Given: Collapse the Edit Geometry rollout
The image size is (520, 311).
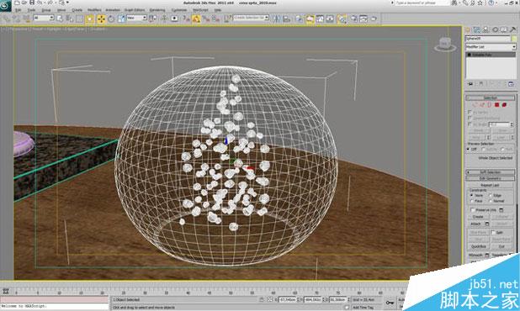Looking at the screenshot, I should coord(491,178).
